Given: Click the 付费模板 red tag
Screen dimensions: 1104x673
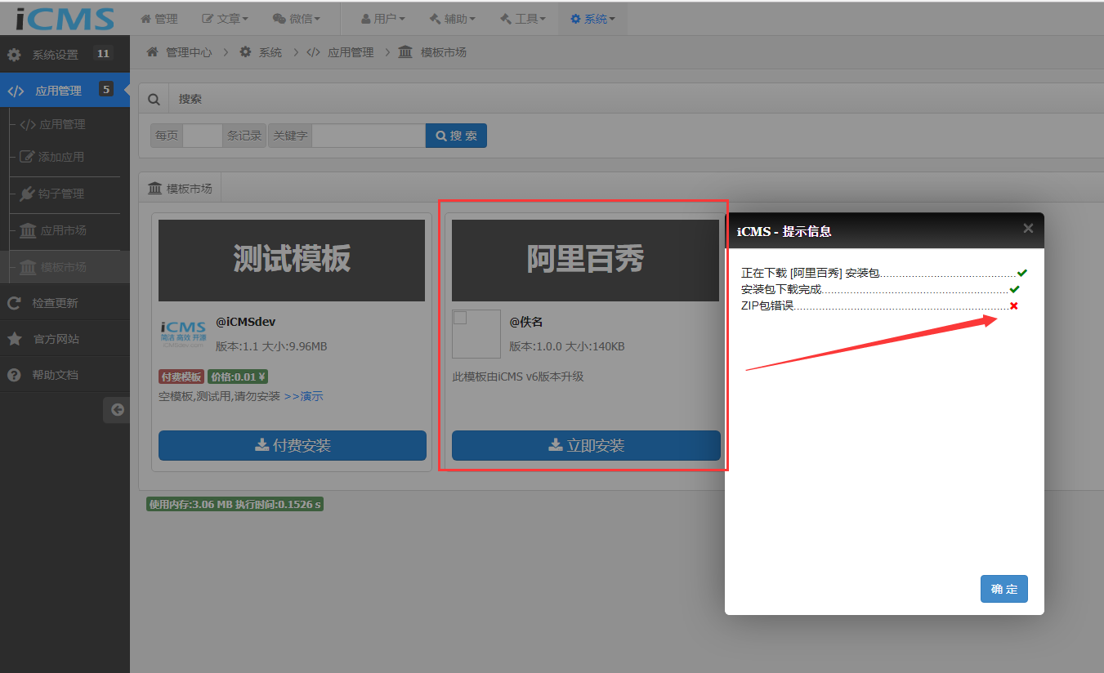Looking at the screenshot, I should (x=181, y=377).
